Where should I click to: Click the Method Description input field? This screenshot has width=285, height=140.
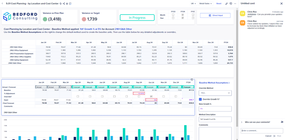tap(215, 119)
